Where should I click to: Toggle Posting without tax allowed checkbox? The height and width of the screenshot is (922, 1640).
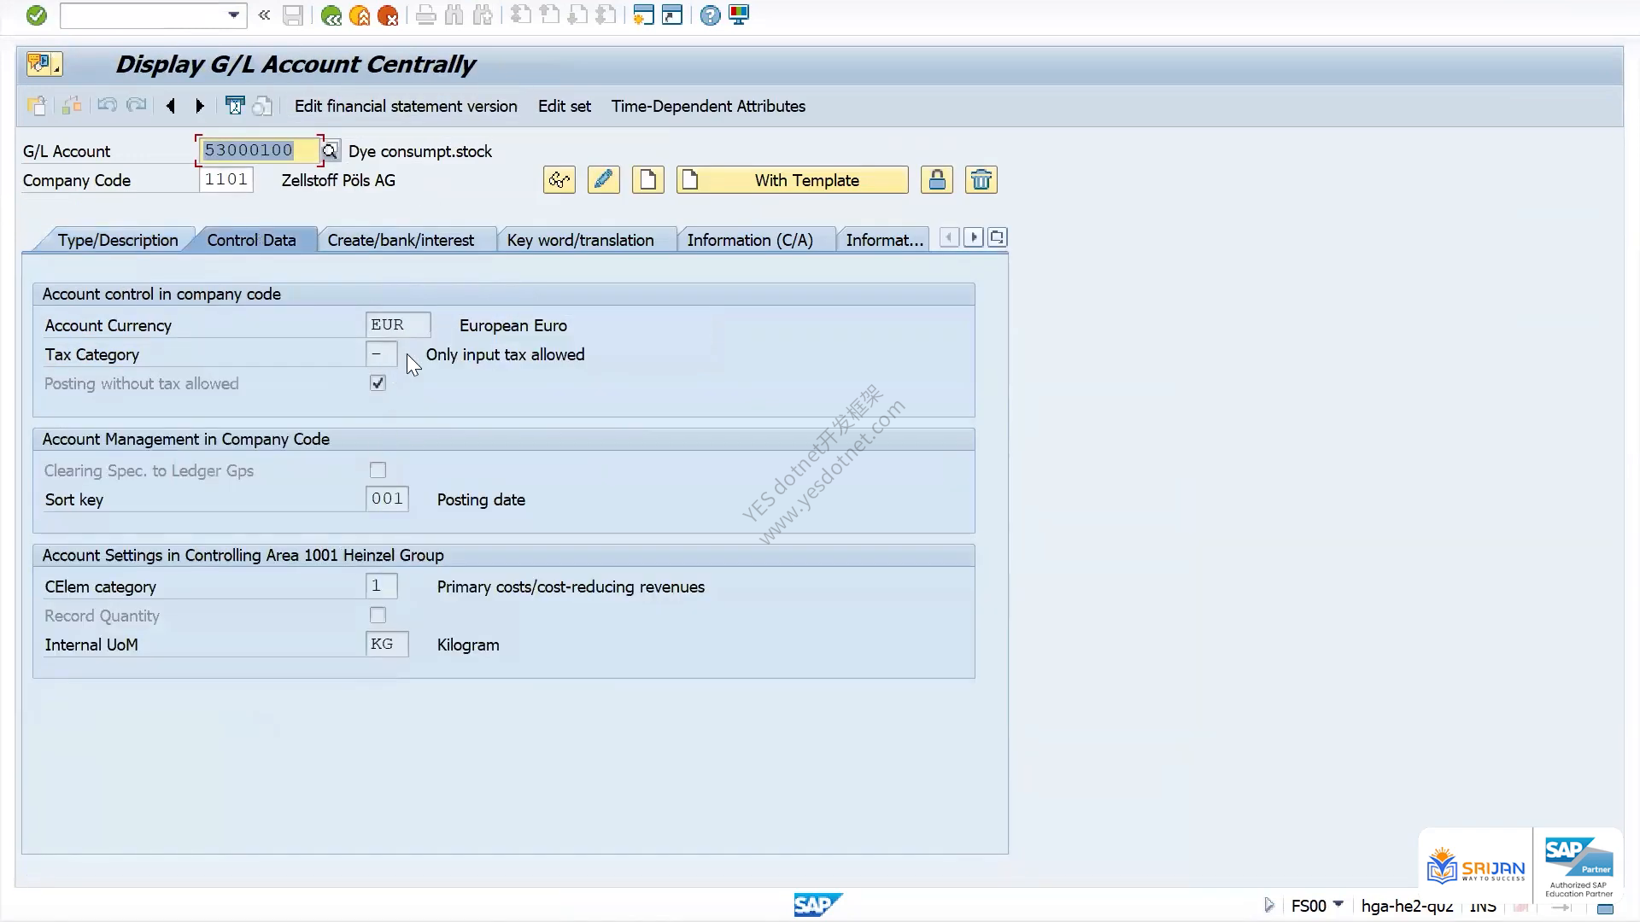[378, 383]
